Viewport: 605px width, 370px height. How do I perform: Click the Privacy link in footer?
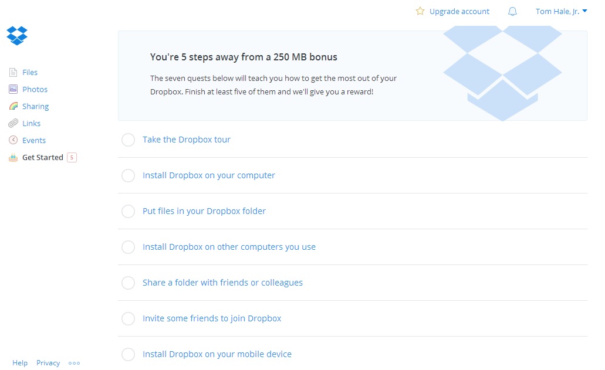pyautogui.click(x=48, y=363)
